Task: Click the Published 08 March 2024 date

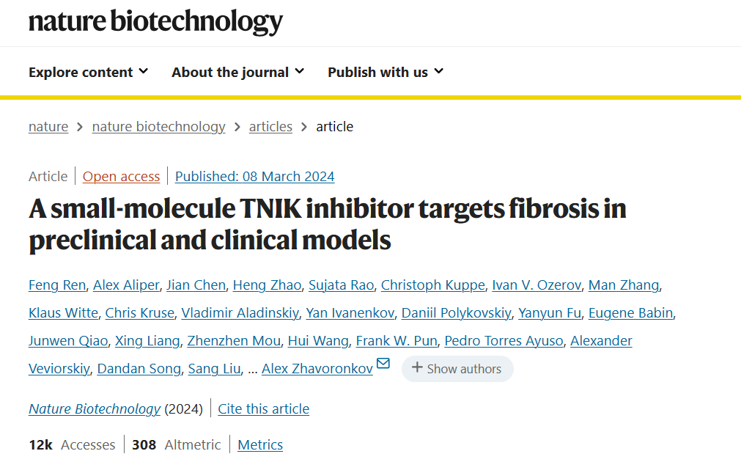Action: 254,177
